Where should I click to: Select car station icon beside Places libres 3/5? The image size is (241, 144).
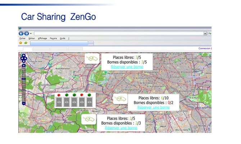92,58
